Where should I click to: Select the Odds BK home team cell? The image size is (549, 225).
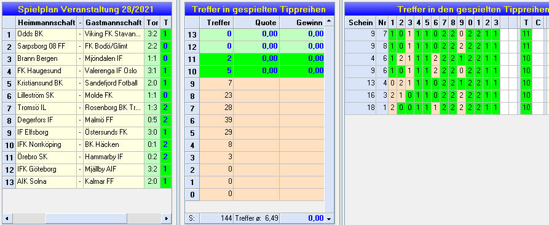point(46,34)
